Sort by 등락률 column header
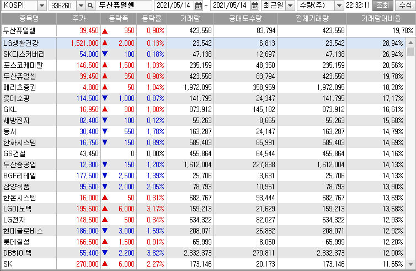Screen dimensions: 416x271 click(152, 18)
